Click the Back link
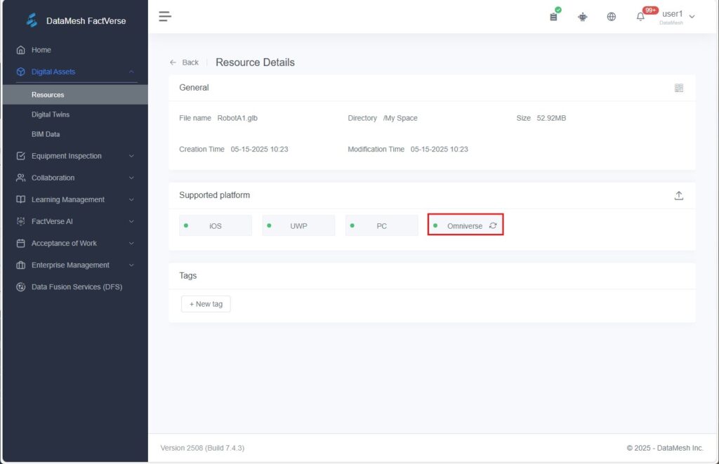Screen dimensions: 719x464 [x=185, y=62]
